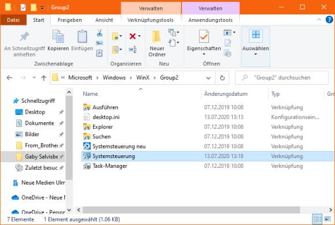Switch to the Freigeben tab
The height and width of the screenshot is (225, 335).
tap(70, 20)
